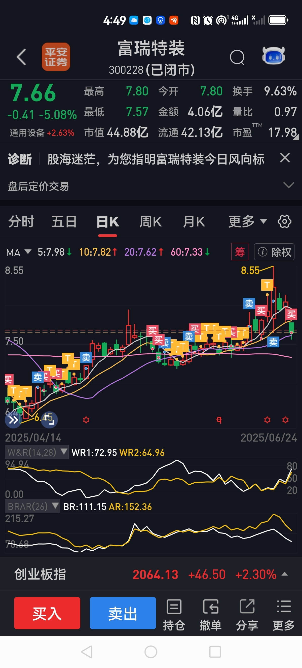
Task: Open stock search magnifier icon
Action: pos(237,57)
